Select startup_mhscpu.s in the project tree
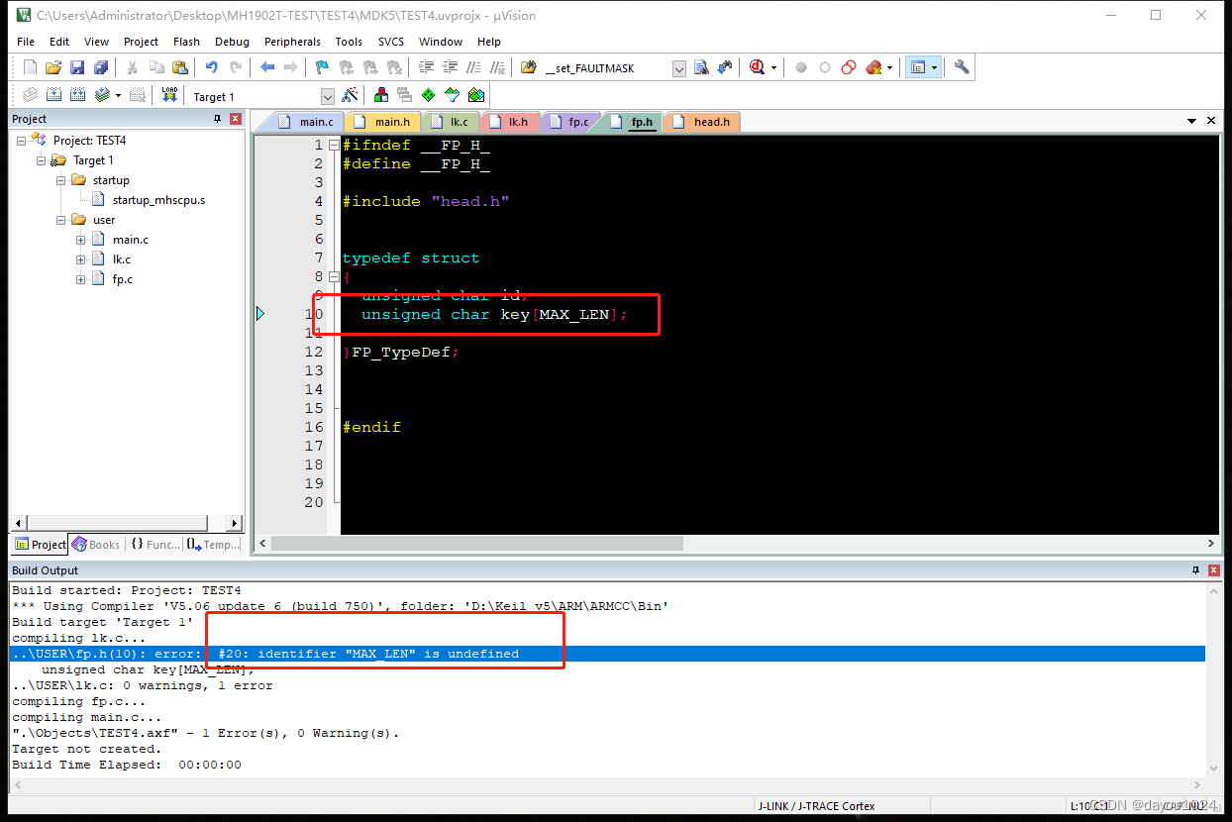The height and width of the screenshot is (822, 1232). coord(158,200)
